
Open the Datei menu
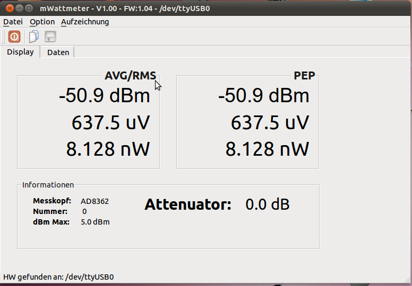click(13, 22)
